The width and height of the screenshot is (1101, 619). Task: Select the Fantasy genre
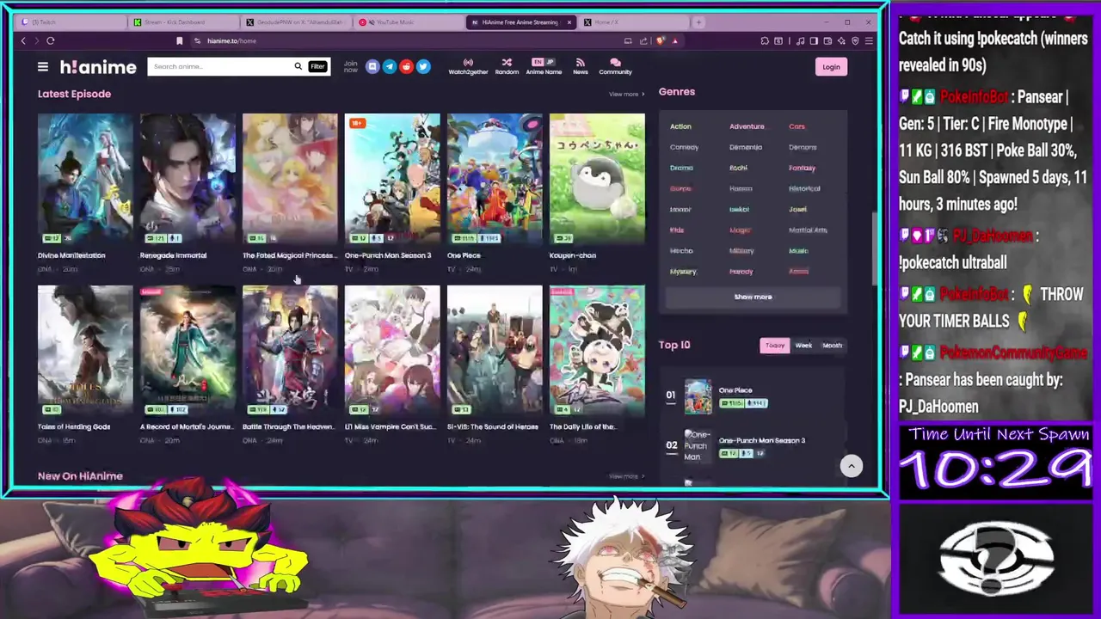point(802,168)
